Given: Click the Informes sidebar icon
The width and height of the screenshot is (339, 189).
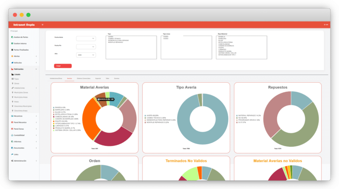Looking at the screenshot, I should (12, 142).
